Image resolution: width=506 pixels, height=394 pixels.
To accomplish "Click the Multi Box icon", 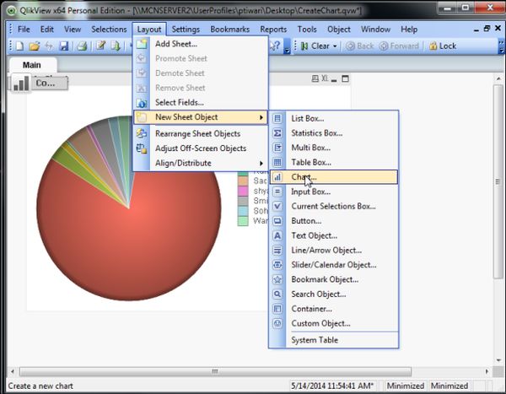I will (277, 148).
